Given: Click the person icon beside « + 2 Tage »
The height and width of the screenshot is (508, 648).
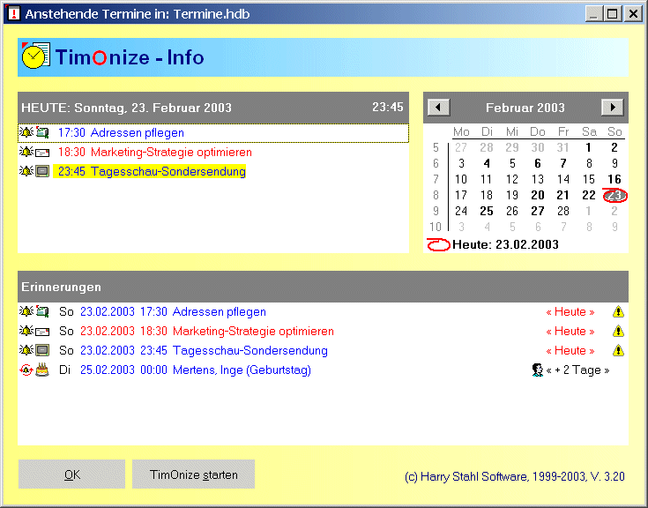Looking at the screenshot, I should pos(537,370).
